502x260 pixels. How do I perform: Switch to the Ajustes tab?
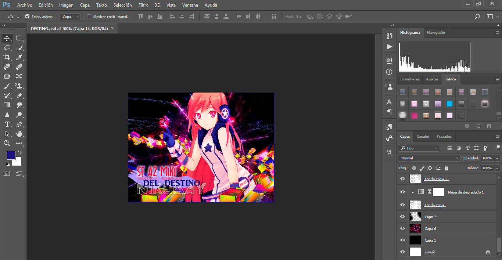coord(432,79)
